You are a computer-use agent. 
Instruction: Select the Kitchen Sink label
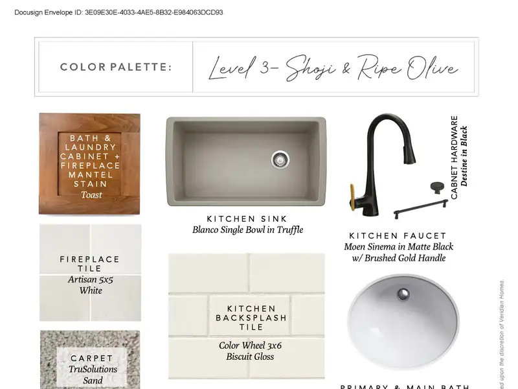[247, 219]
